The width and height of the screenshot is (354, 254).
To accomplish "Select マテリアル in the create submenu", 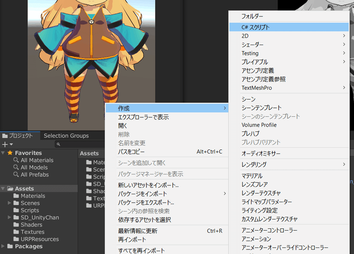I will 289,176.
